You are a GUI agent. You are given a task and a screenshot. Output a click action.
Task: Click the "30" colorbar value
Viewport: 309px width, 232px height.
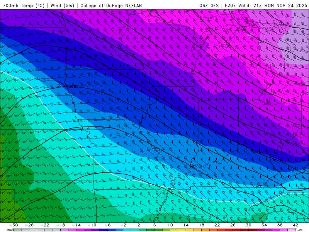point(248,225)
